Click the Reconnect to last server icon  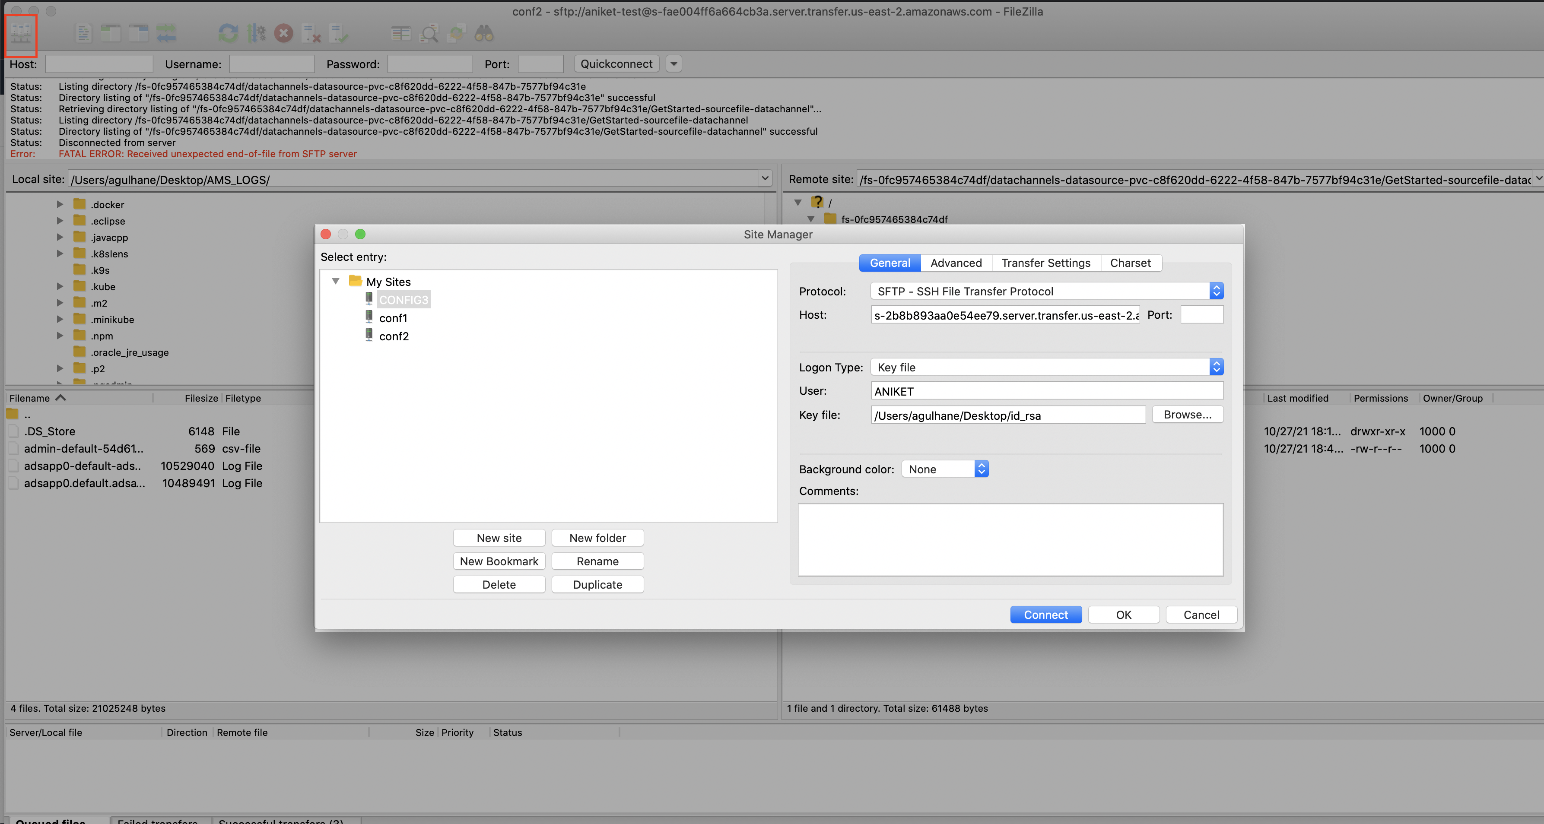(339, 34)
